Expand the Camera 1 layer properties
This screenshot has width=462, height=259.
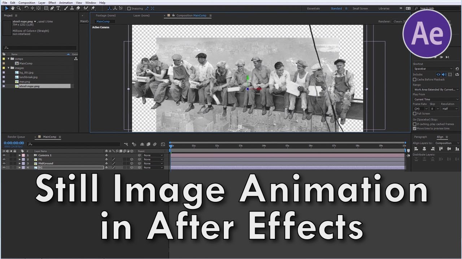20,155
